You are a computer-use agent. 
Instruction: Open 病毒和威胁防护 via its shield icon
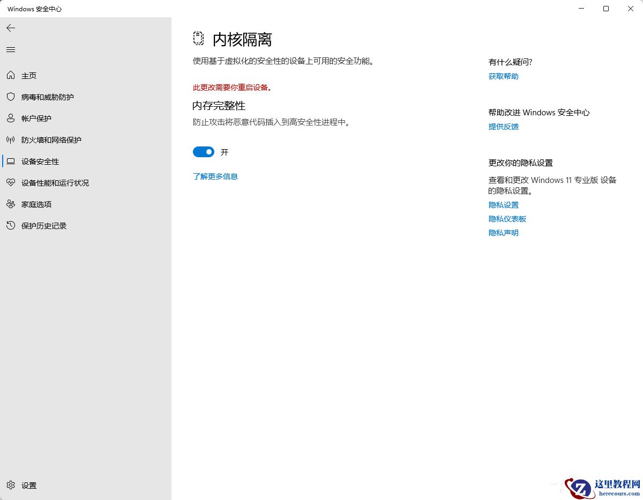click(x=11, y=97)
